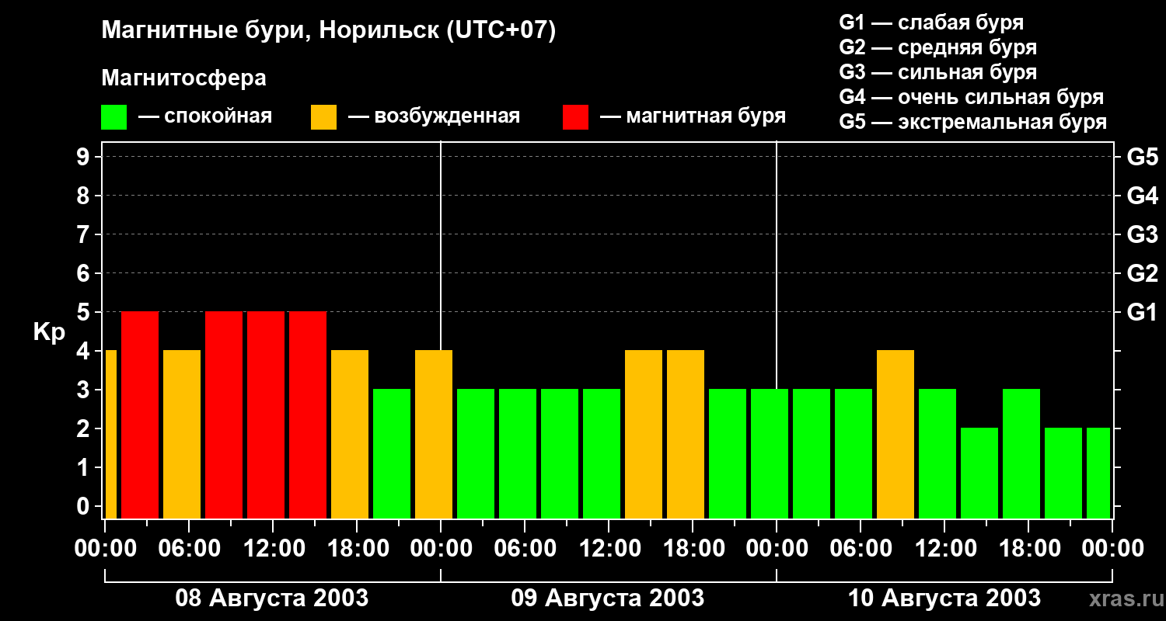Click the 12:00 time label under 08 Августа
1166x621 pixels.
[273, 549]
